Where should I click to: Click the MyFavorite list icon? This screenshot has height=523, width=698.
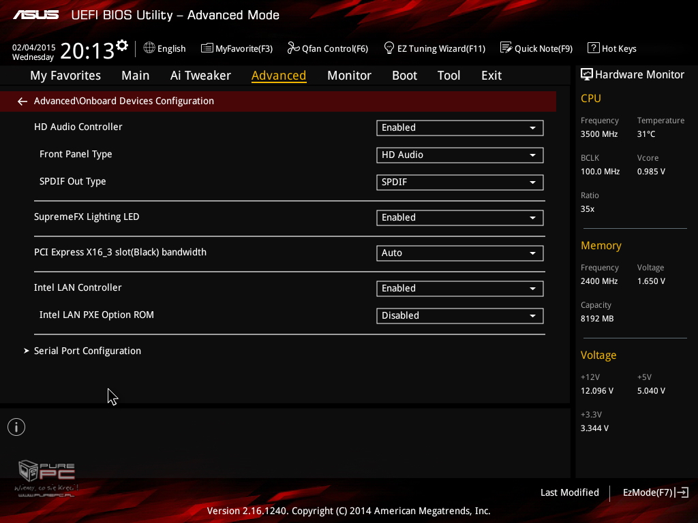pos(207,48)
